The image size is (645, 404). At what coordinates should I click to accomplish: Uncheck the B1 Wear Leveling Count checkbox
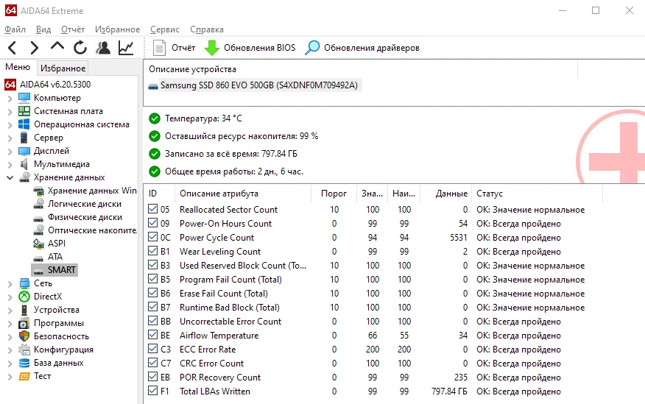tap(152, 251)
